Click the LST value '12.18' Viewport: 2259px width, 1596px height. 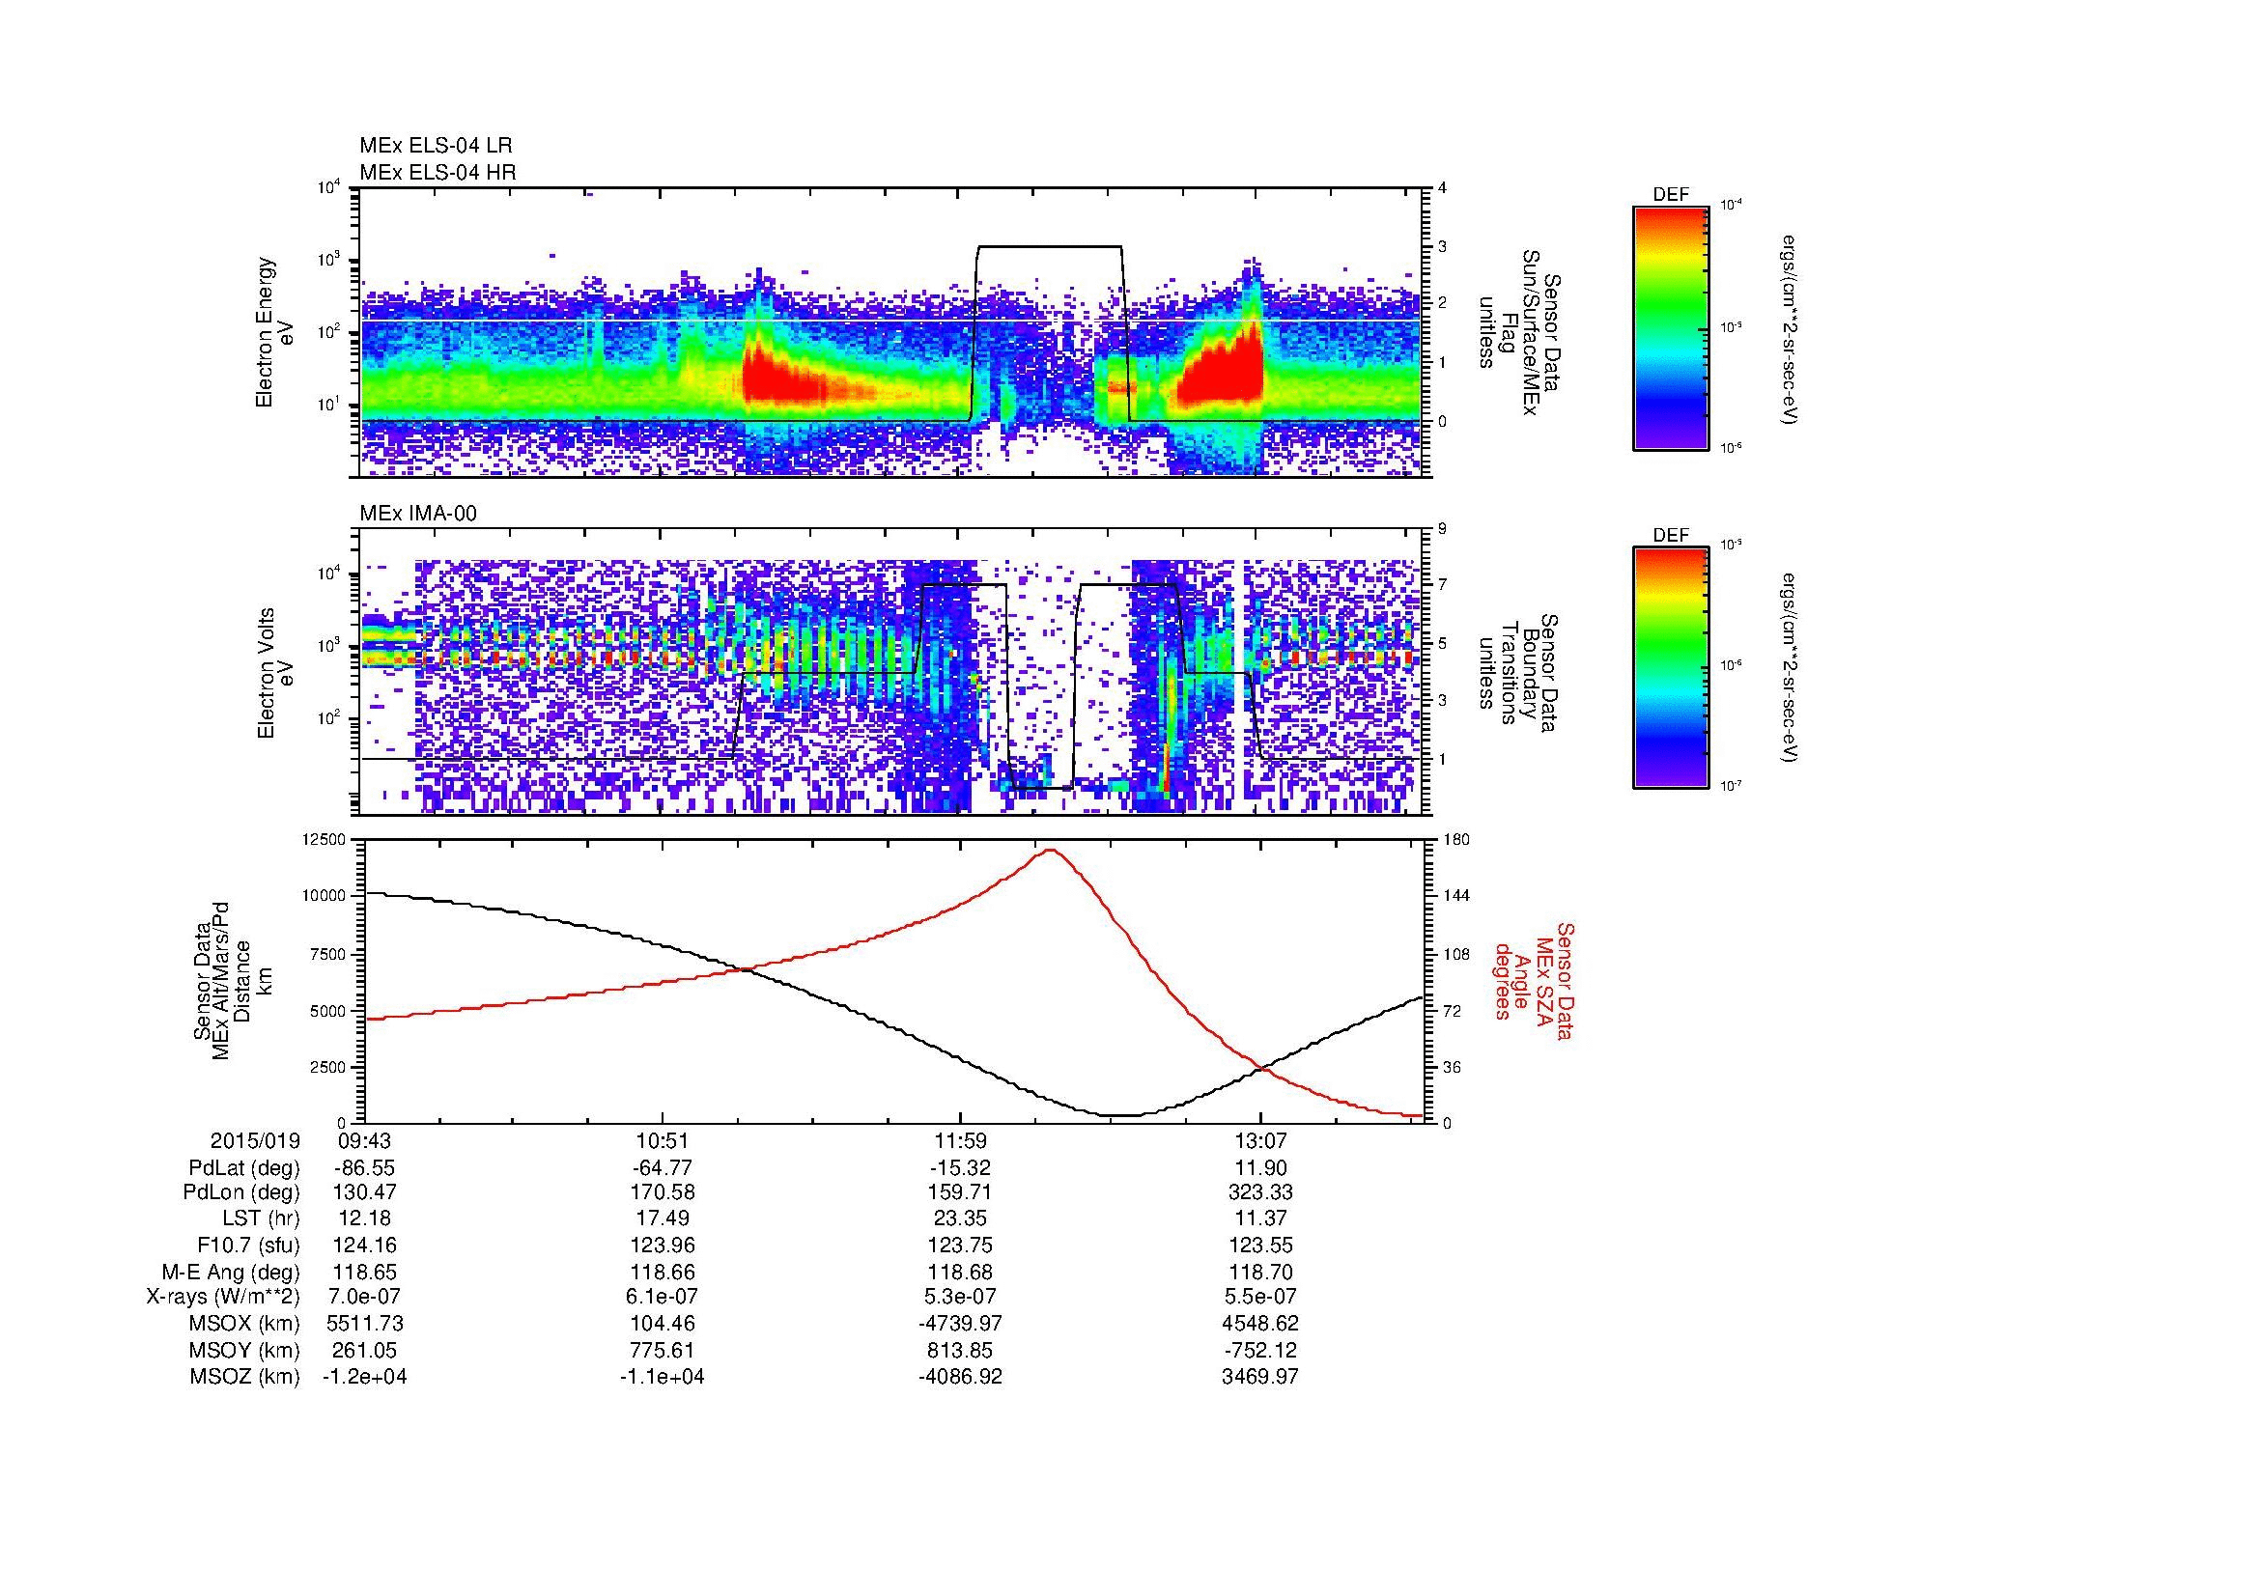pos(364,1219)
